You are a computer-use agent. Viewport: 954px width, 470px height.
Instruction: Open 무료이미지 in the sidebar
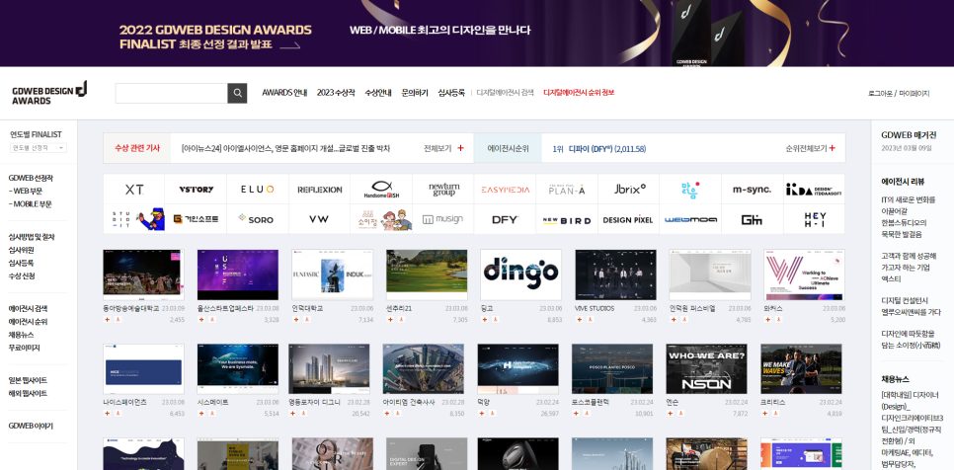click(24, 348)
